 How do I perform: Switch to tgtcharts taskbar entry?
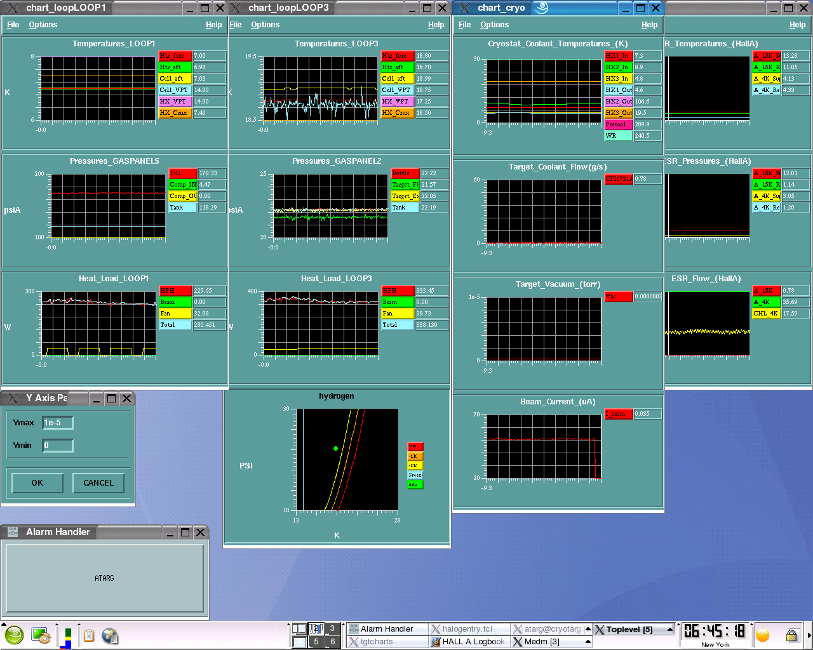click(387, 642)
